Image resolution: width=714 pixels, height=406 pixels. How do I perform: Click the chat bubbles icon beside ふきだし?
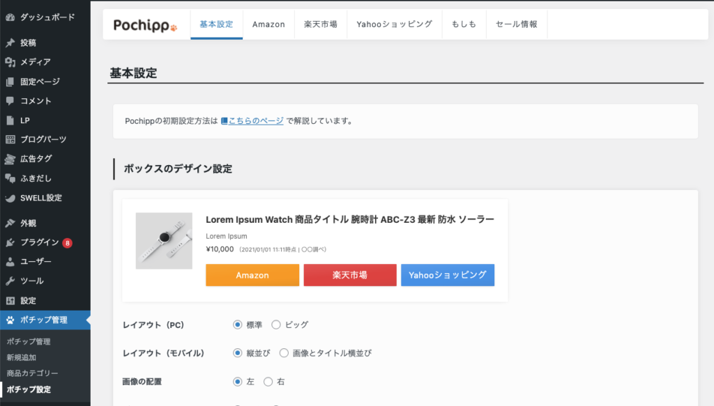(x=10, y=178)
